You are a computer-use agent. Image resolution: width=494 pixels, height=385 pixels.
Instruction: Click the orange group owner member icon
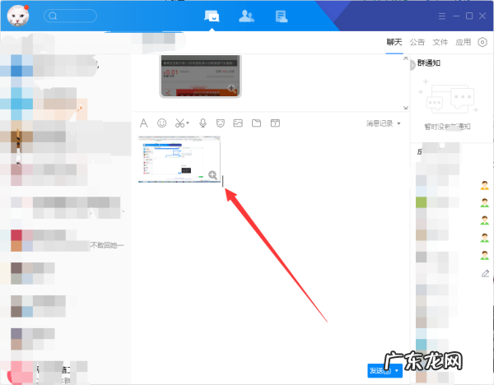click(x=485, y=185)
